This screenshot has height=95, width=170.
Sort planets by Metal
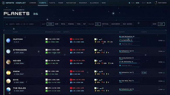63,24
